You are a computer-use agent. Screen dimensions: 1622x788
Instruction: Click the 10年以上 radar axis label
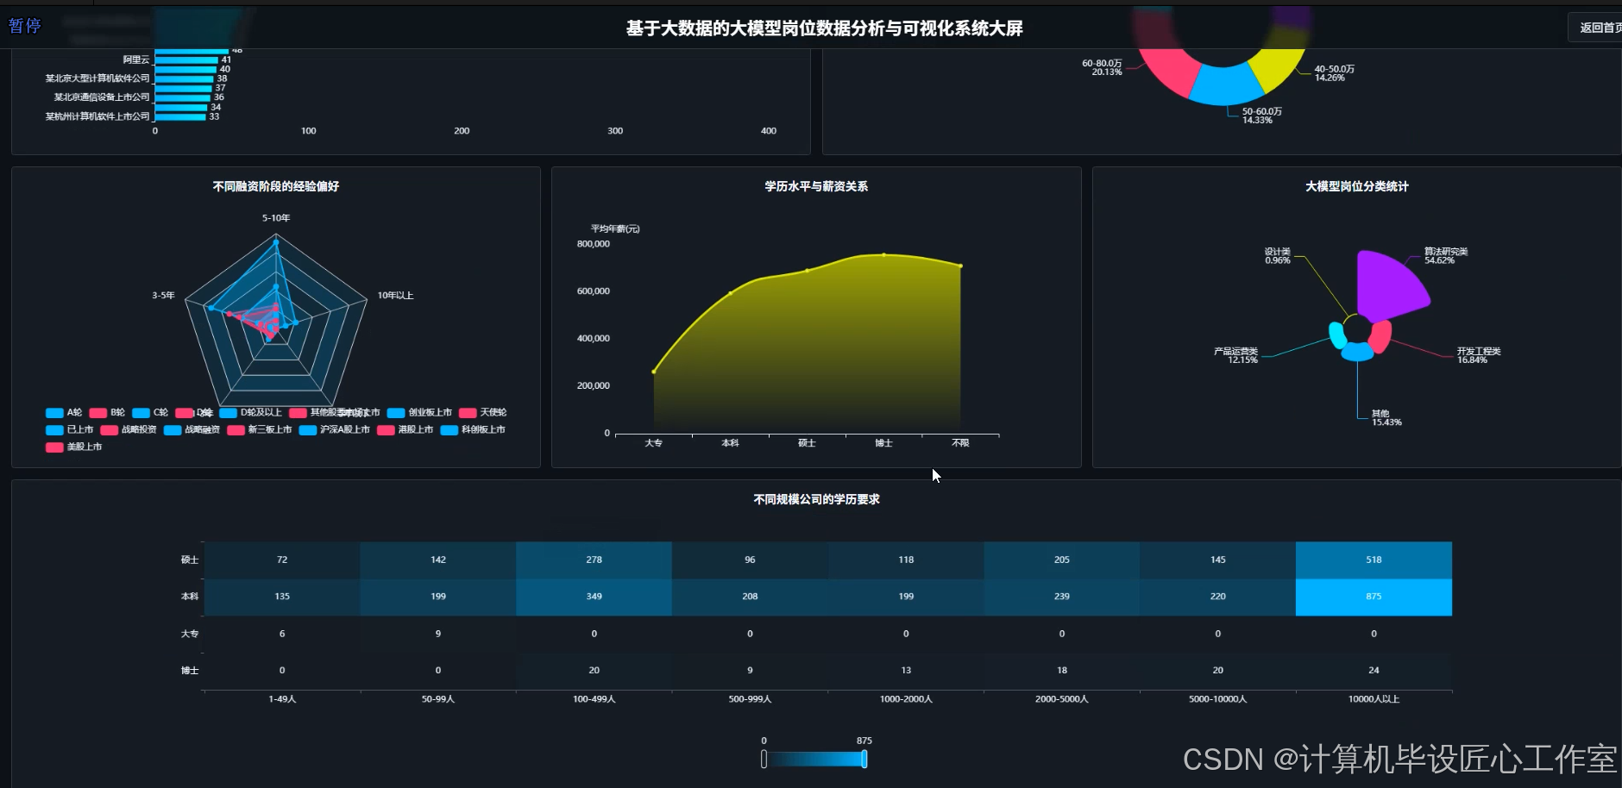395,296
